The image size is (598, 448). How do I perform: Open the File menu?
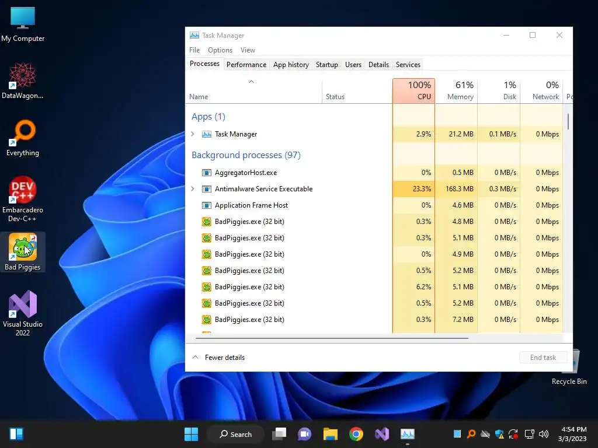pos(194,50)
